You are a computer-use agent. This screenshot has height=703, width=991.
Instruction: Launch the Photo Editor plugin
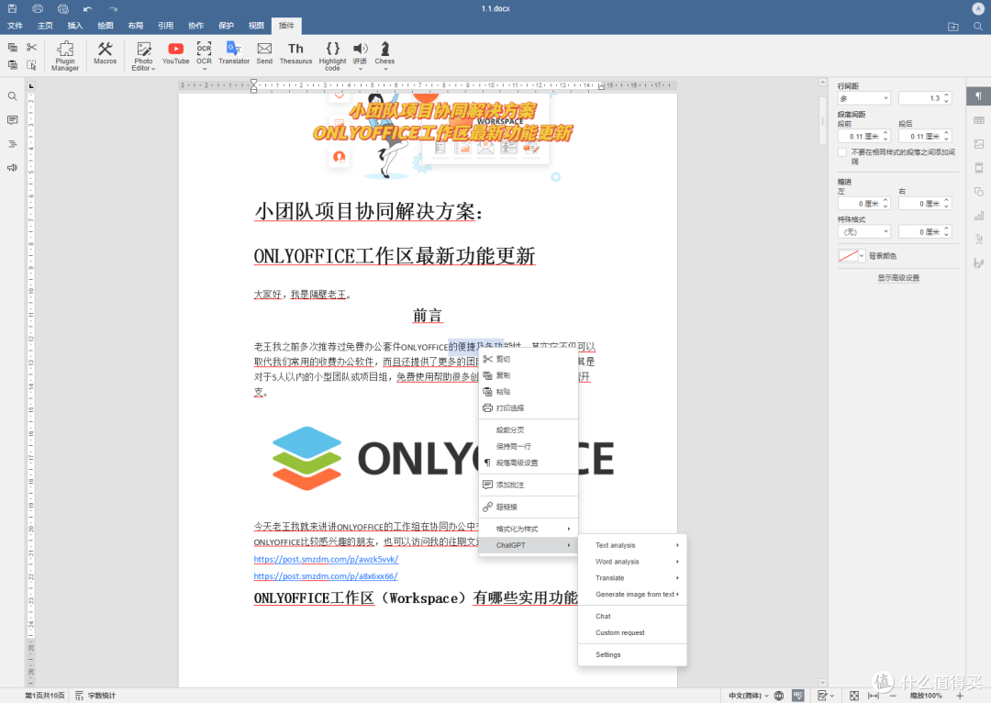143,56
